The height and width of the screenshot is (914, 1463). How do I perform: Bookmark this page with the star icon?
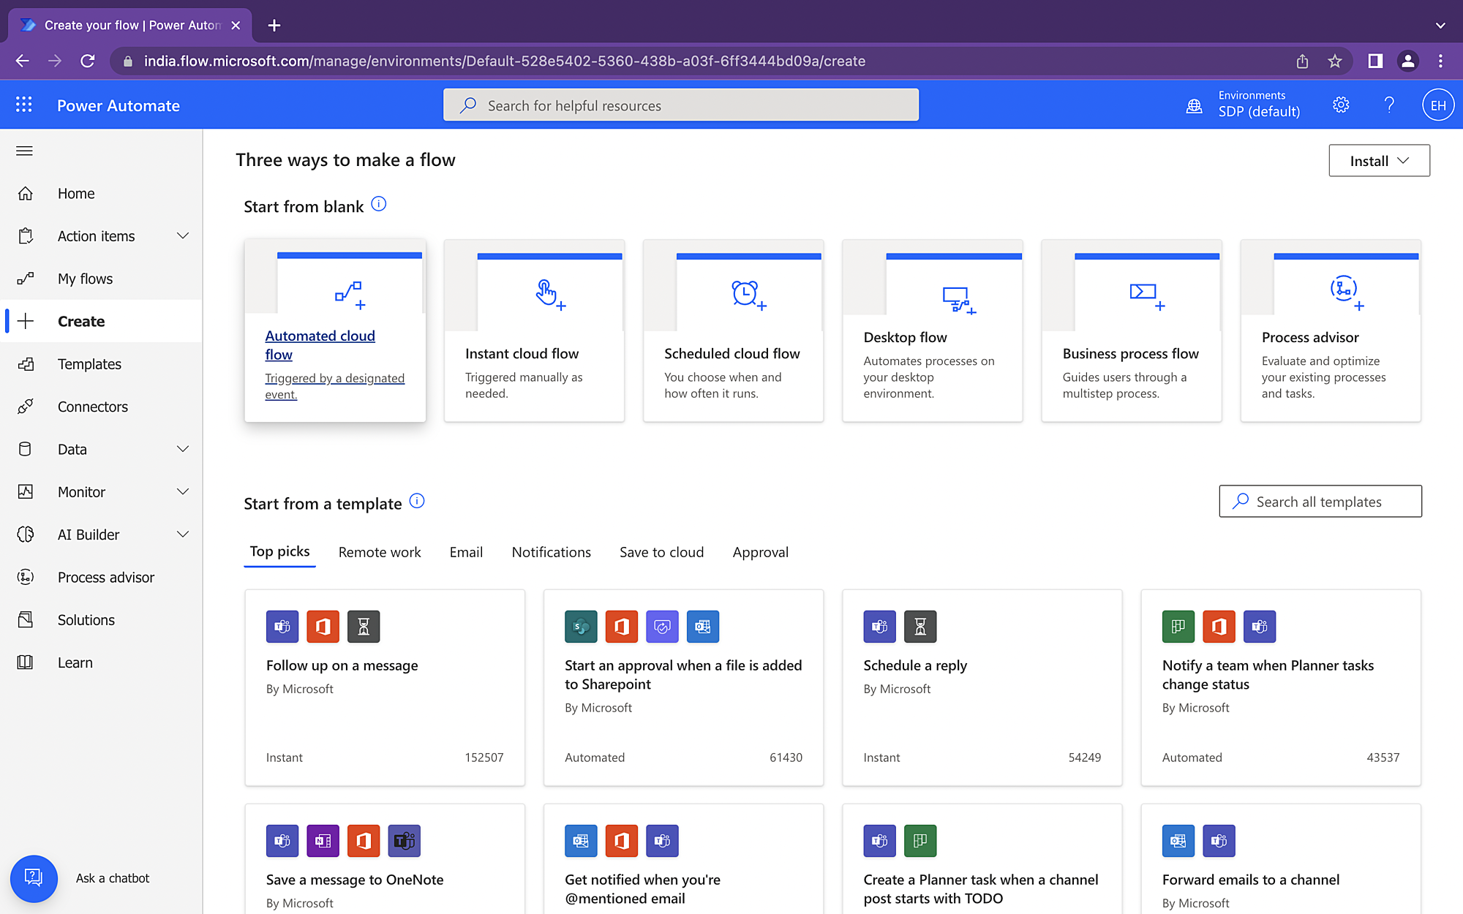coord(1335,61)
